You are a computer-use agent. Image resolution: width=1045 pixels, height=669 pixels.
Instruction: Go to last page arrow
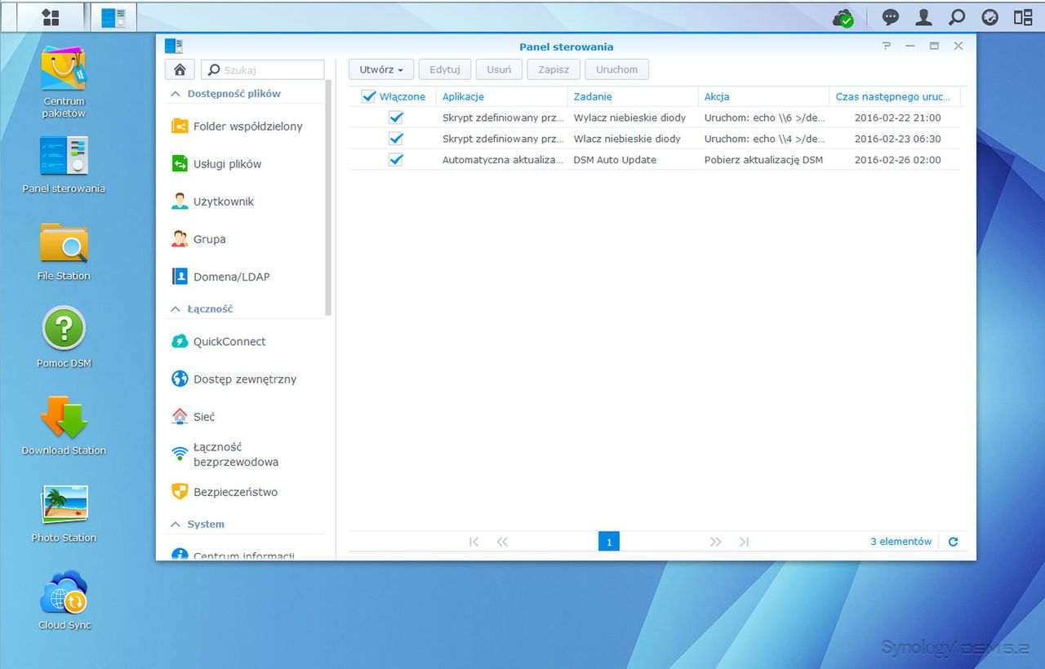744,542
